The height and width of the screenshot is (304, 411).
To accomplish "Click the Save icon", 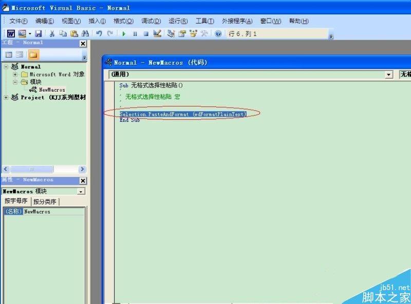I will click(39, 33).
